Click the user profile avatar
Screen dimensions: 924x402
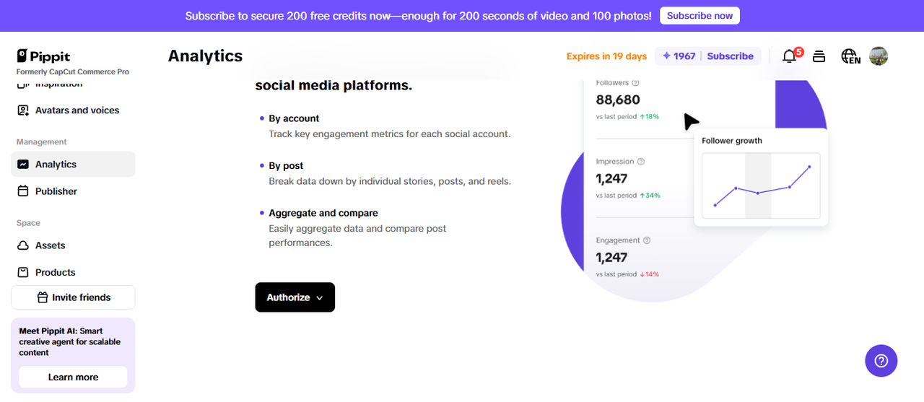879,56
